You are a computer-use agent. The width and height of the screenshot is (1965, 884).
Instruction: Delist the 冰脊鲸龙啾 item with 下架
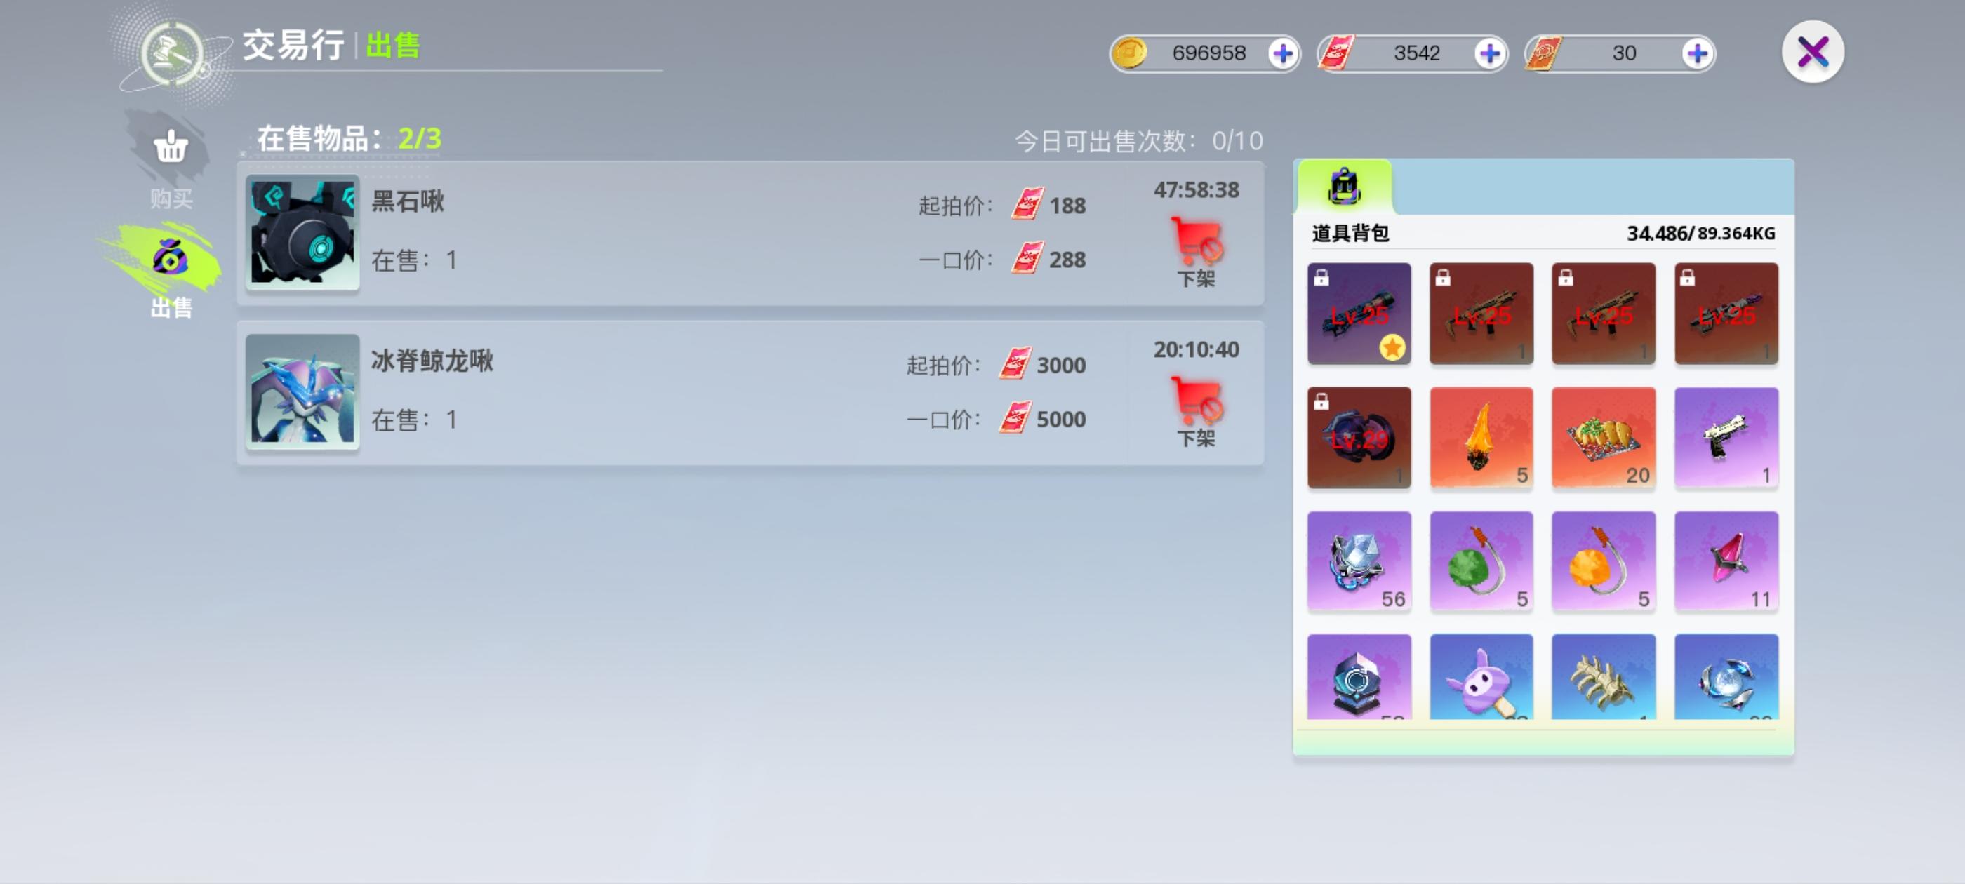[x=1196, y=412]
